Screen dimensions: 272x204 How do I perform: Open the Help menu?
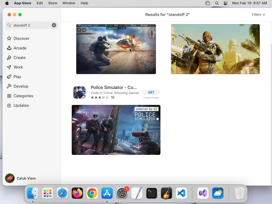tap(84, 3)
